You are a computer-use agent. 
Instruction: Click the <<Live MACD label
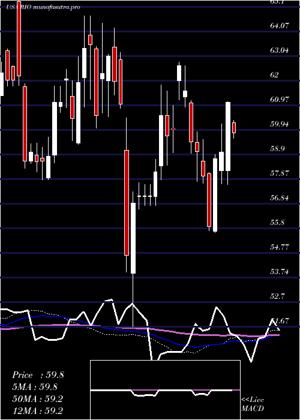coord(253,404)
